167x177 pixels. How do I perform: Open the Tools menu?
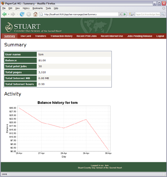(x=48, y=8)
